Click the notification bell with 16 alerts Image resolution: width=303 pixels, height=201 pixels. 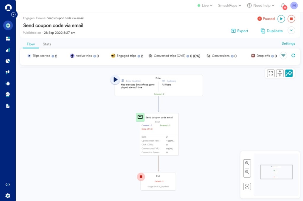[x=282, y=5]
